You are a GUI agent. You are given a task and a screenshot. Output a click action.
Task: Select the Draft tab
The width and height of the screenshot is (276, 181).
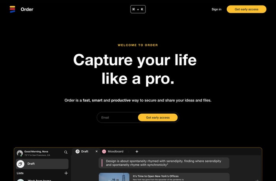86,151
